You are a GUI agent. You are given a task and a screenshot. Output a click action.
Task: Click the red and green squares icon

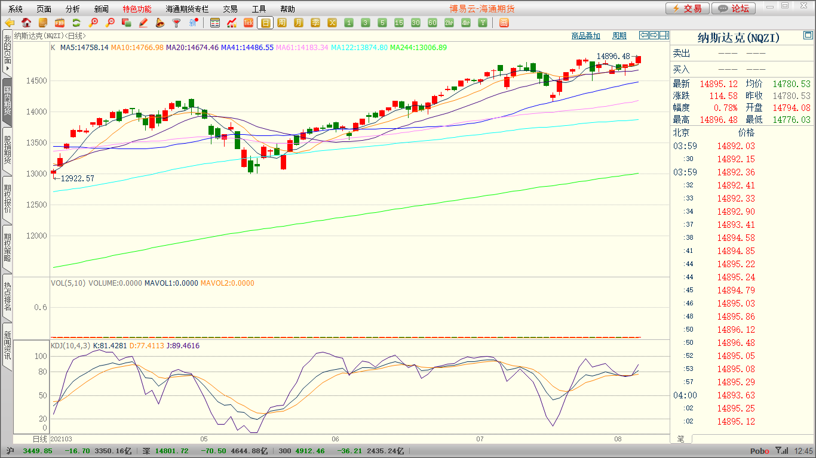coord(126,23)
